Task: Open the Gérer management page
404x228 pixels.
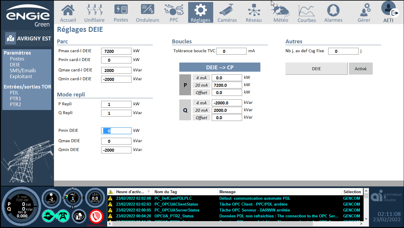Action: 364,13
